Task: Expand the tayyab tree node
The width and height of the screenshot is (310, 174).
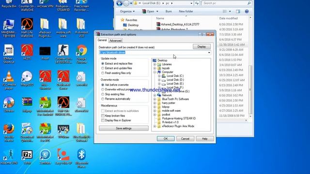Action: (x=155, y=68)
